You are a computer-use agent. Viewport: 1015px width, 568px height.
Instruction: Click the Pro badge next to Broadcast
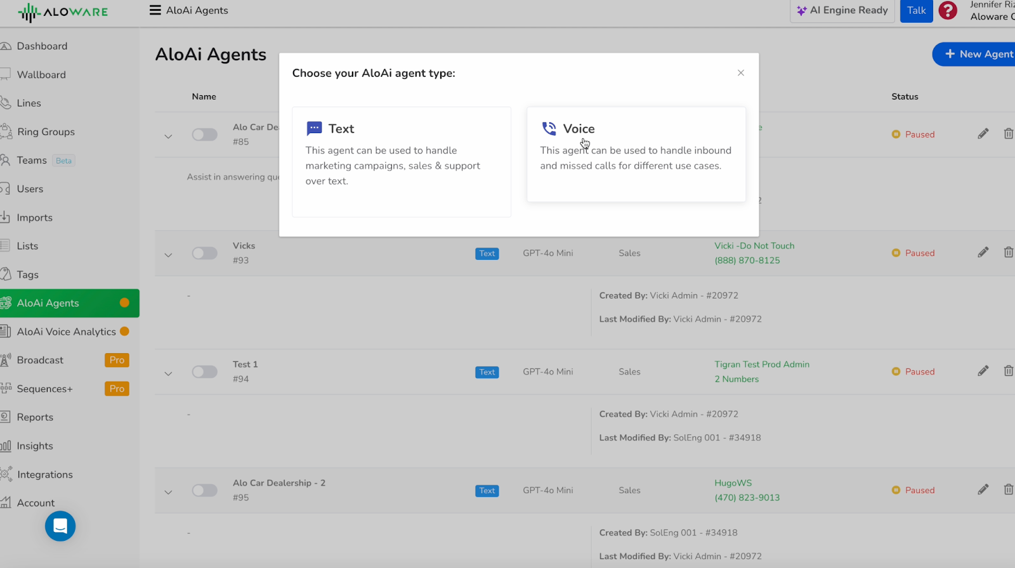click(x=117, y=360)
